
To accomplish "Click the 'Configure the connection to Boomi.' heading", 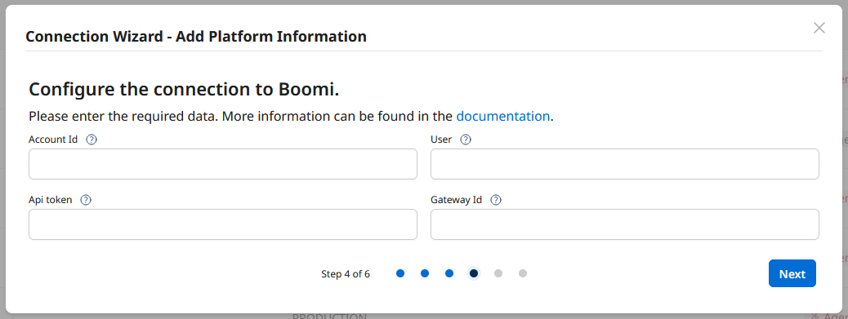I will pyautogui.click(x=184, y=90).
